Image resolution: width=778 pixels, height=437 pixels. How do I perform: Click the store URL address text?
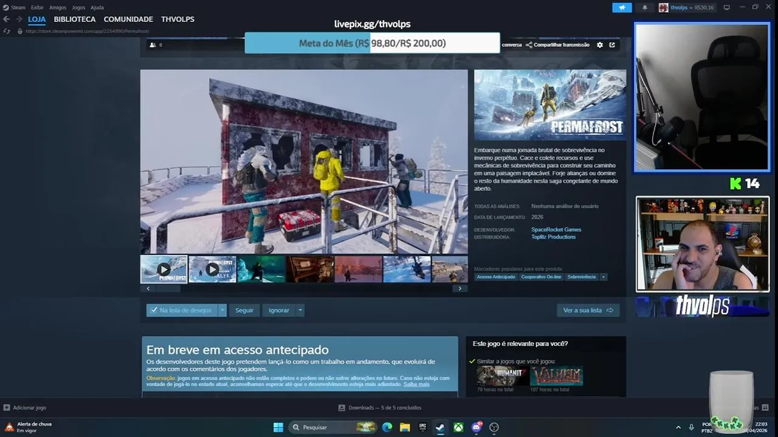88,31
